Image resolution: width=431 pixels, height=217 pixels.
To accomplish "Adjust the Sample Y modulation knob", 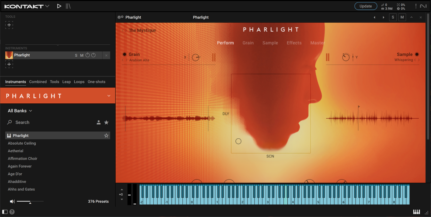I will (x=346, y=57).
